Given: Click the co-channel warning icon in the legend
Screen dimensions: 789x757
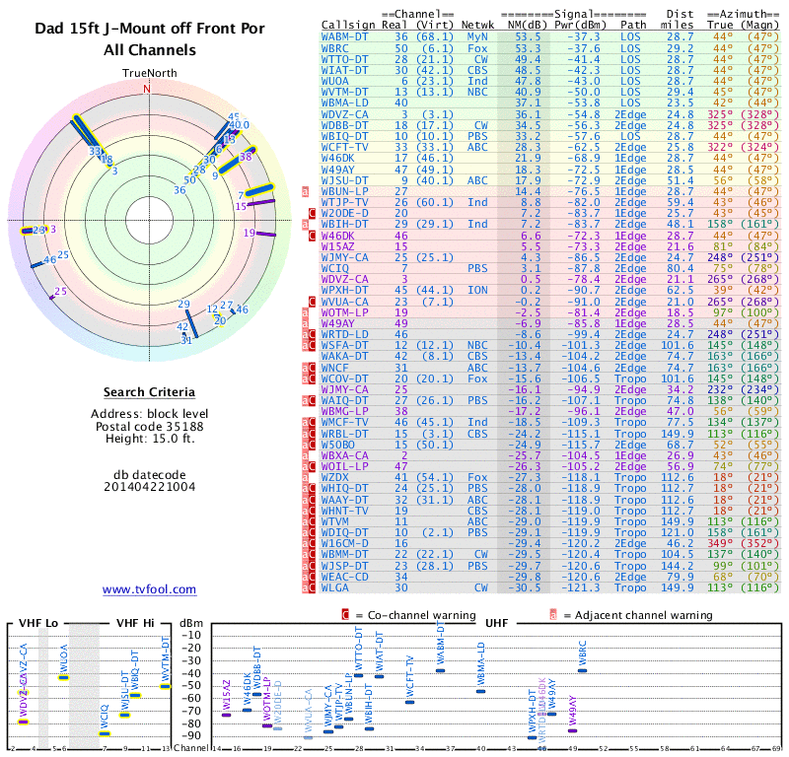Looking at the screenshot, I should pos(345,614).
